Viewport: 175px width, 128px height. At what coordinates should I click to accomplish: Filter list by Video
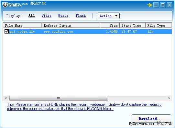point(47,16)
